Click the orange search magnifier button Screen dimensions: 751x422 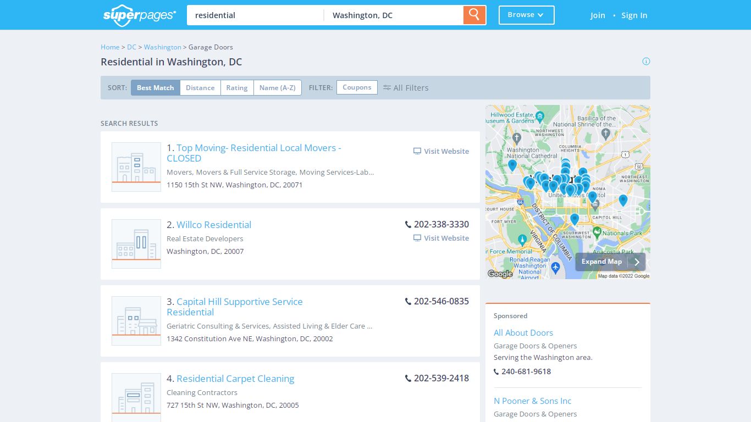click(474, 15)
